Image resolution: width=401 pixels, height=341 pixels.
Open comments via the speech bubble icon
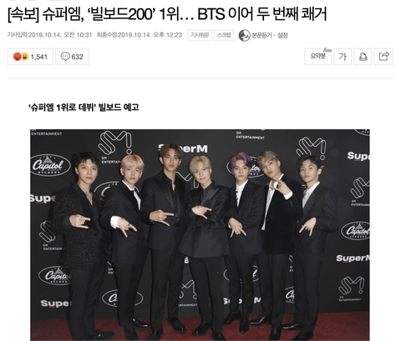coord(65,57)
